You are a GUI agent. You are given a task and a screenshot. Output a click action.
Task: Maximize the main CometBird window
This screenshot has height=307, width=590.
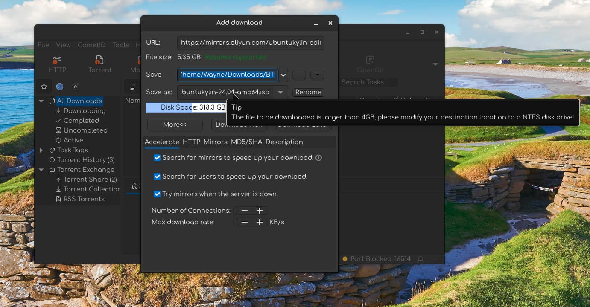(422, 32)
